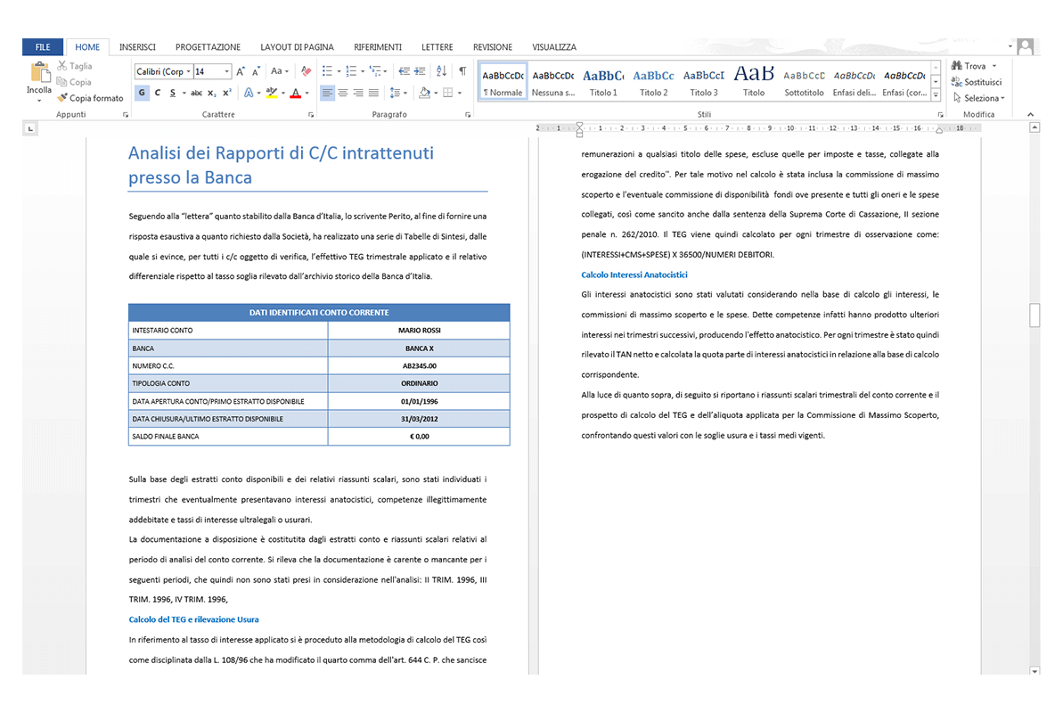Screen dimensions: 1063x713
Task: Switch to the INSERISCI tab
Action: coord(137,47)
